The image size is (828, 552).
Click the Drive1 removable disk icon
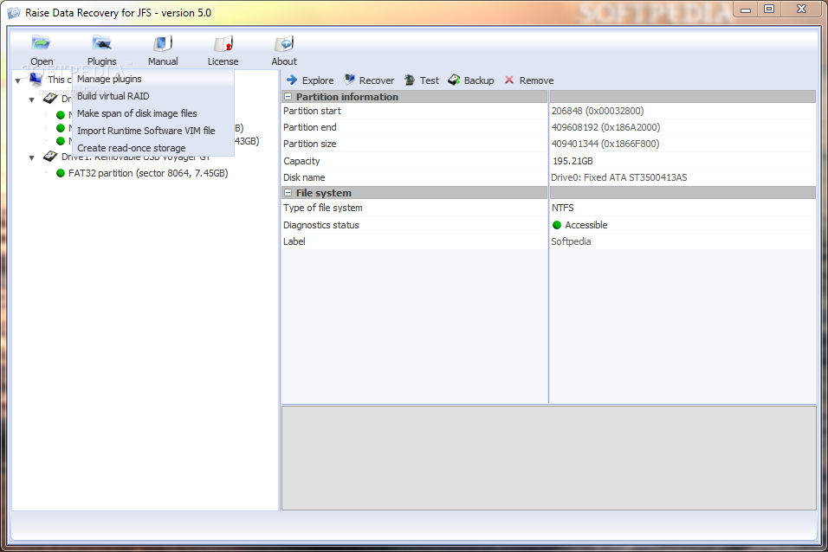50,157
